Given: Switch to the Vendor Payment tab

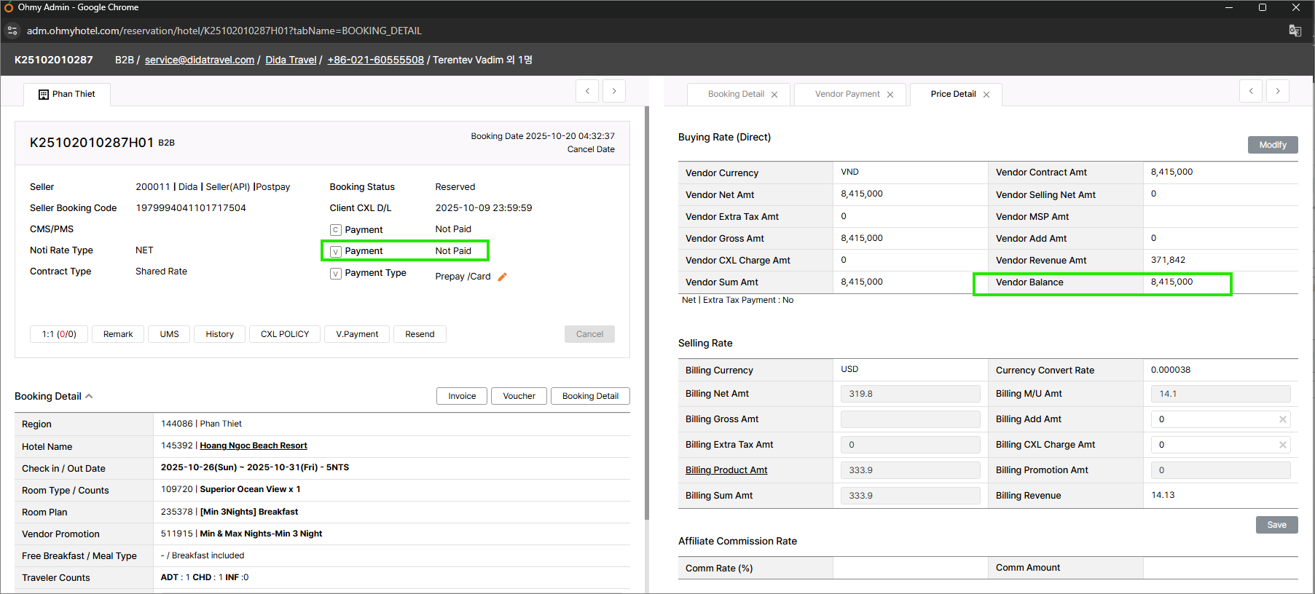Looking at the screenshot, I should 847,94.
